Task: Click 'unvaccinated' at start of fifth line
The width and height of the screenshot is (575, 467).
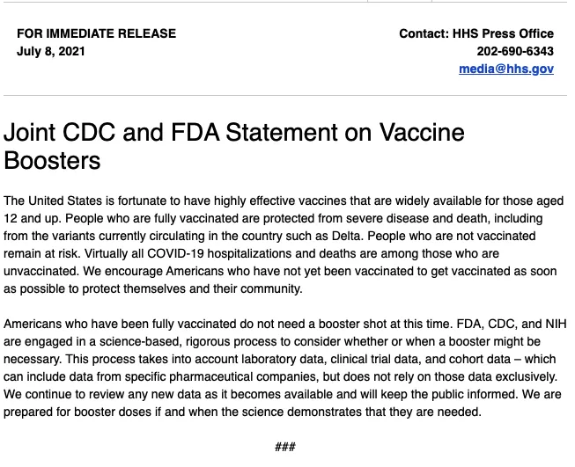Action: [41, 272]
